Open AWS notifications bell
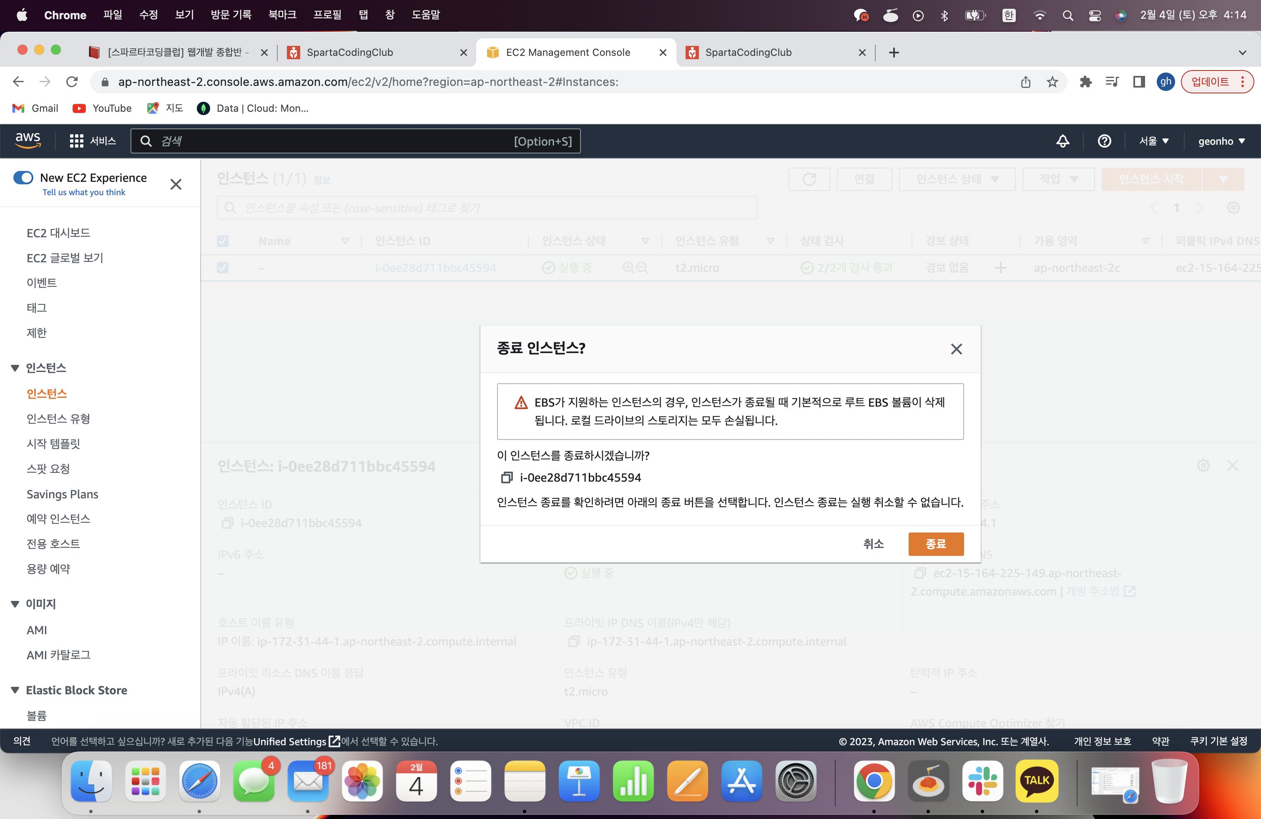The width and height of the screenshot is (1261, 819). pos(1063,141)
